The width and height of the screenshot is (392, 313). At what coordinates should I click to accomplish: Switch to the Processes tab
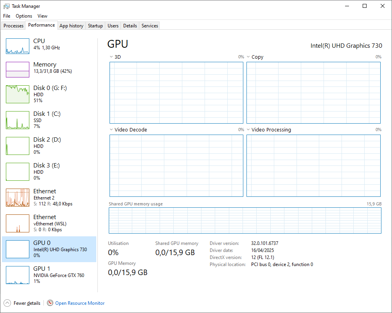click(x=13, y=25)
